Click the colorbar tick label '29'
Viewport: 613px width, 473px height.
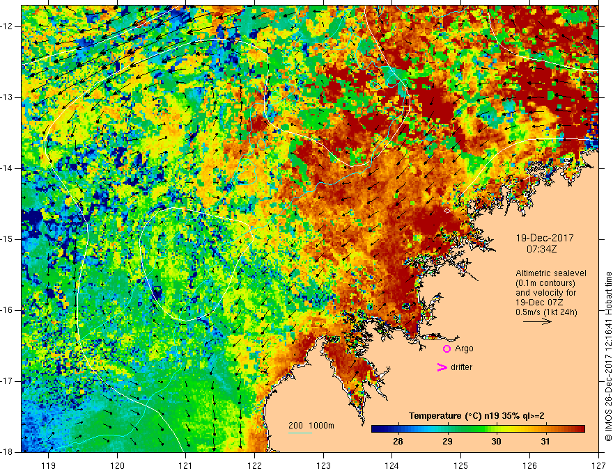coord(447,442)
